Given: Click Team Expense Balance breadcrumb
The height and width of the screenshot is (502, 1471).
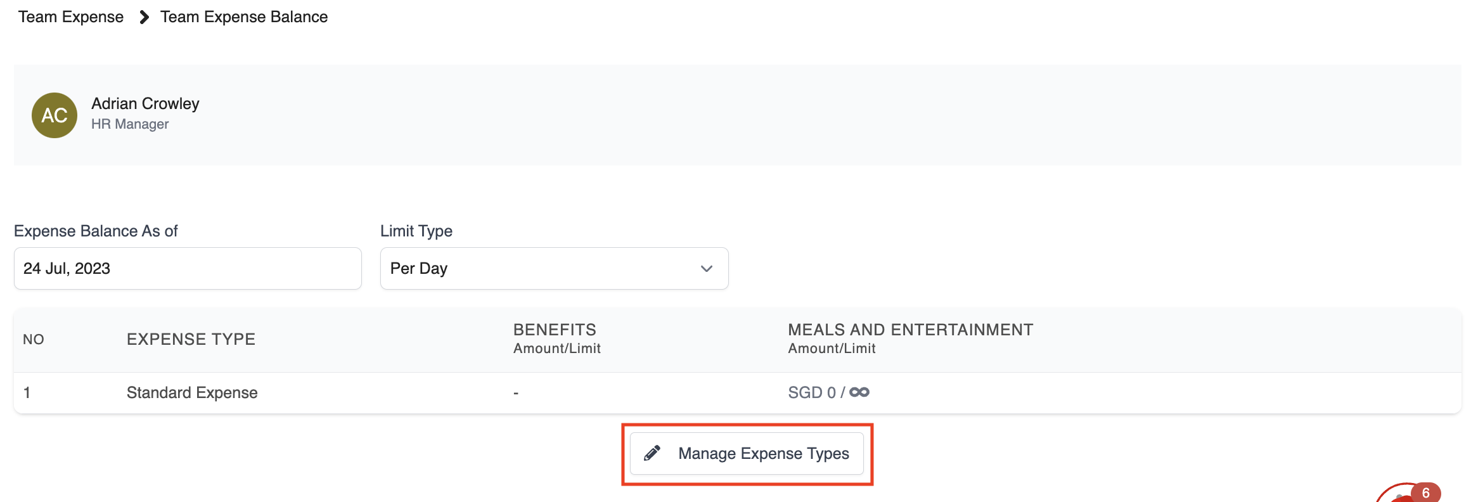Looking at the screenshot, I should 244,17.
